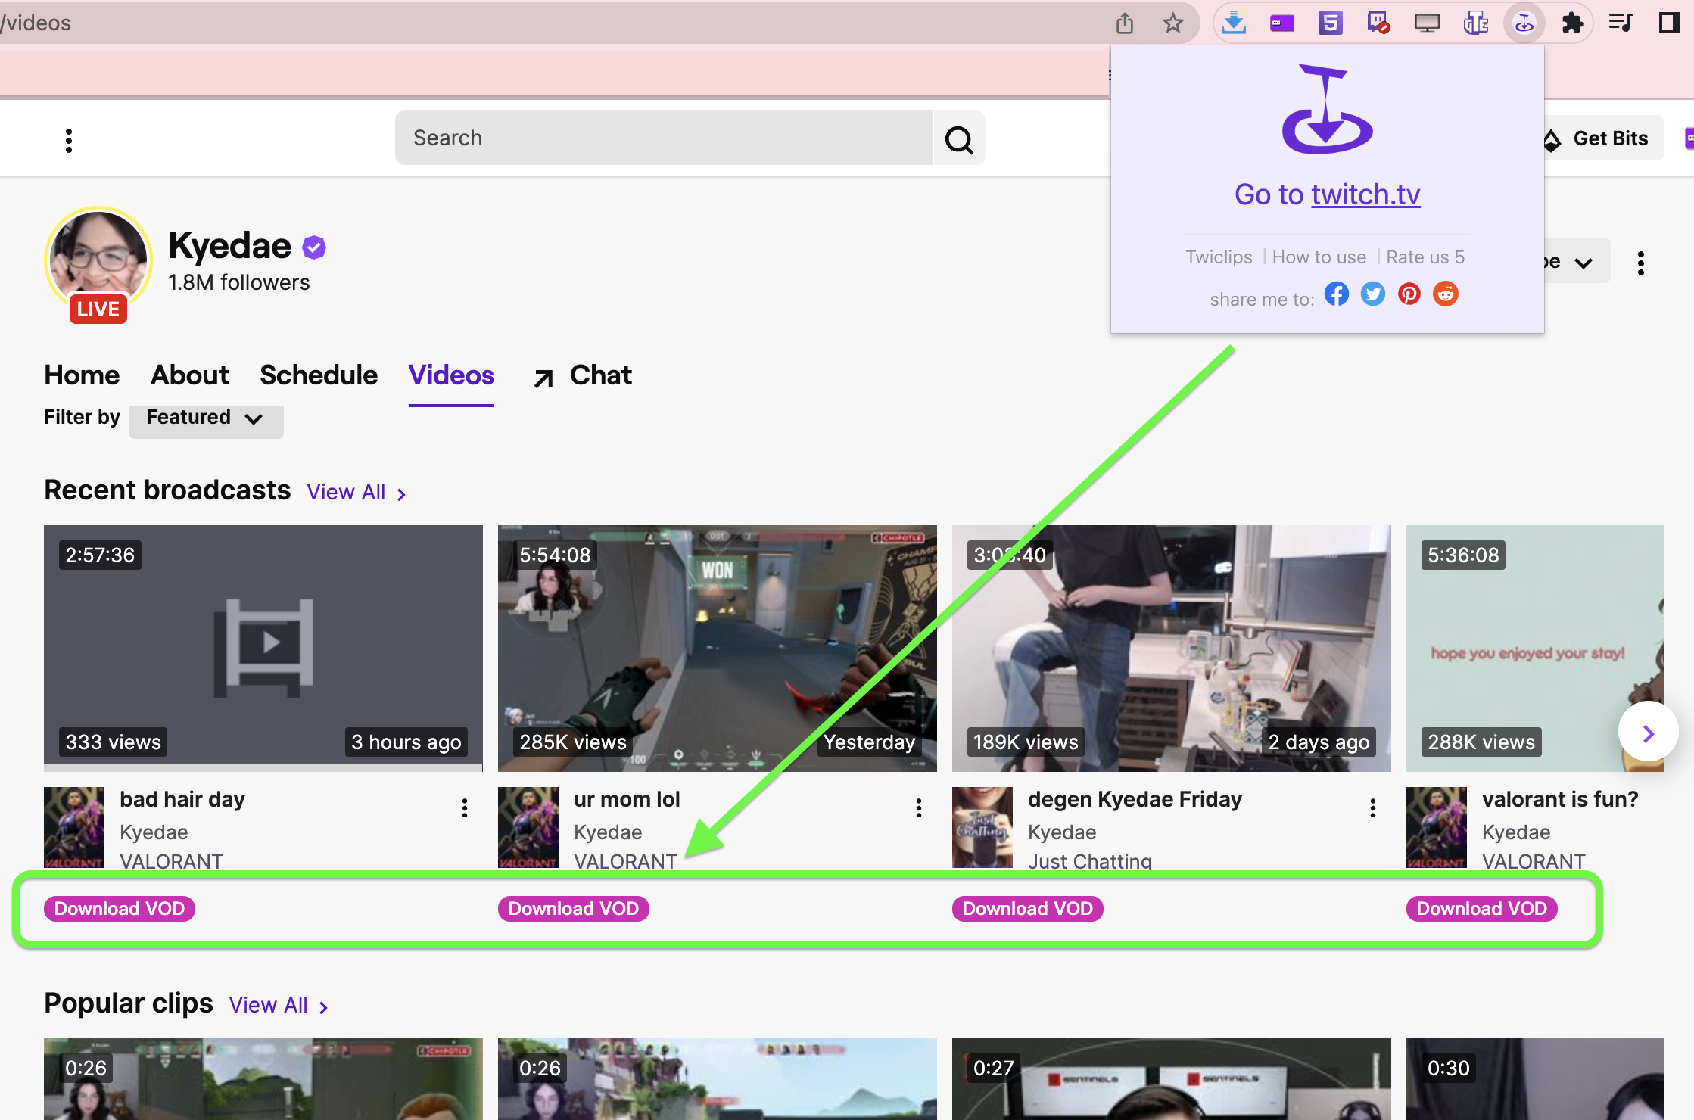Bookmark this page with the star icon
Image resolution: width=1694 pixels, height=1120 pixels.
point(1172,23)
